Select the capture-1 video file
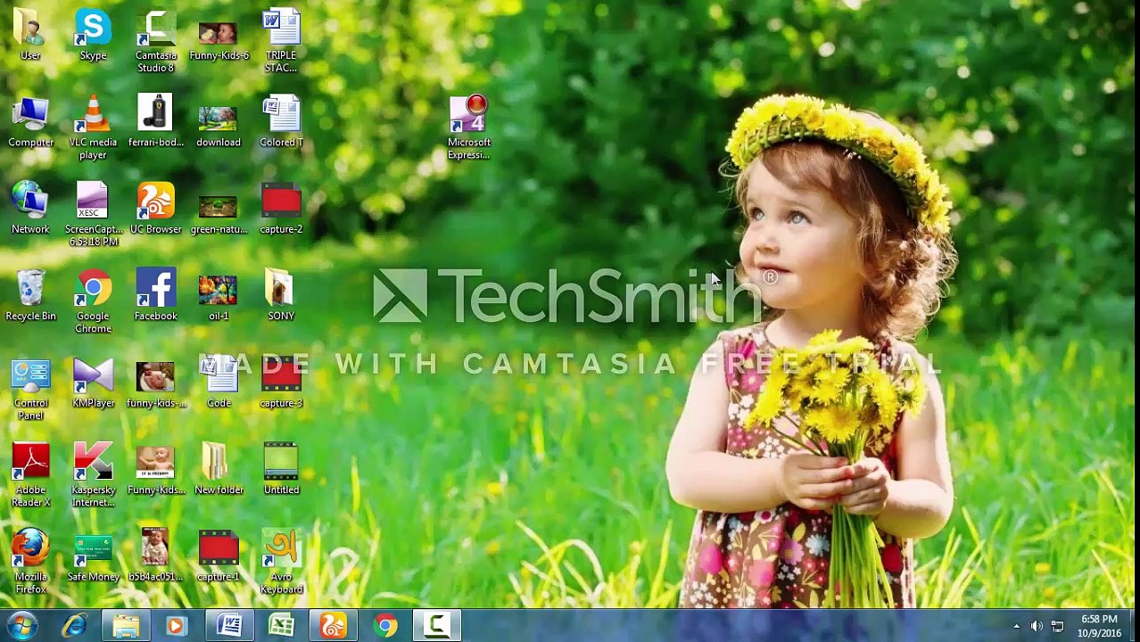Viewport: 1140px width, 642px height. click(x=219, y=556)
